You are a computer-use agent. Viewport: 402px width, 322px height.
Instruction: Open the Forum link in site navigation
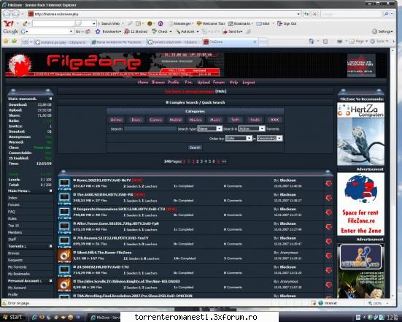pyautogui.click(x=219, y=83)
